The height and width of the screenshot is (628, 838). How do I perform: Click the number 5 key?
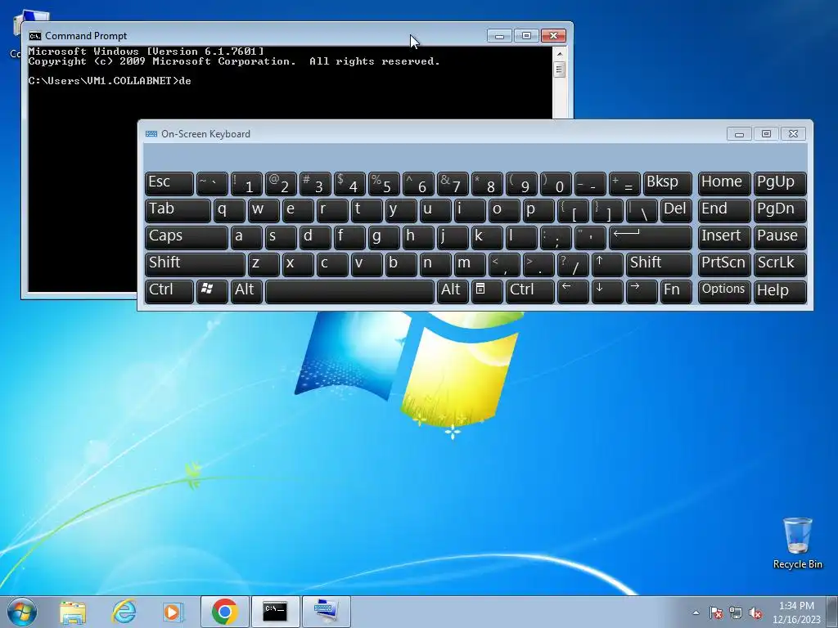[384, 183]
